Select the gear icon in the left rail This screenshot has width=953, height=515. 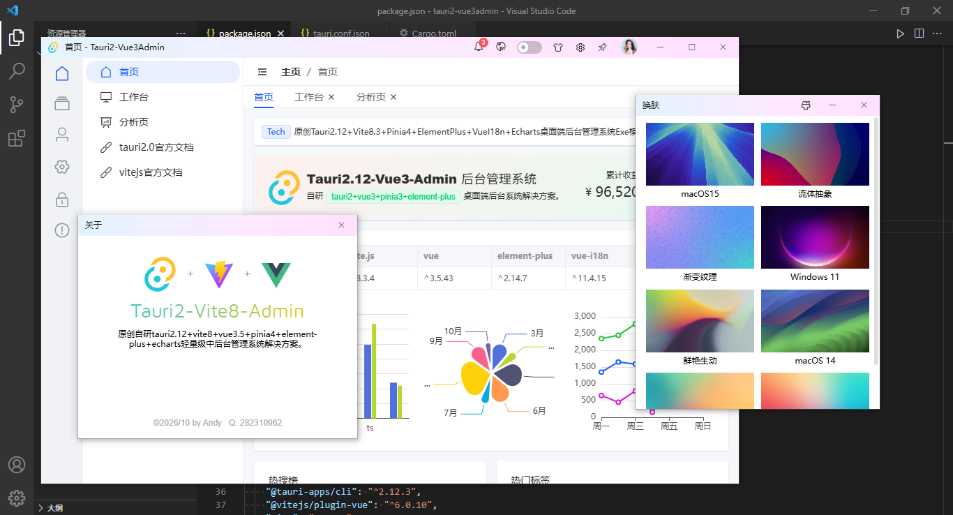tap(62, 167)
